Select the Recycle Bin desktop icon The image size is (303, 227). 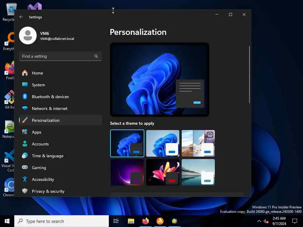8,12
